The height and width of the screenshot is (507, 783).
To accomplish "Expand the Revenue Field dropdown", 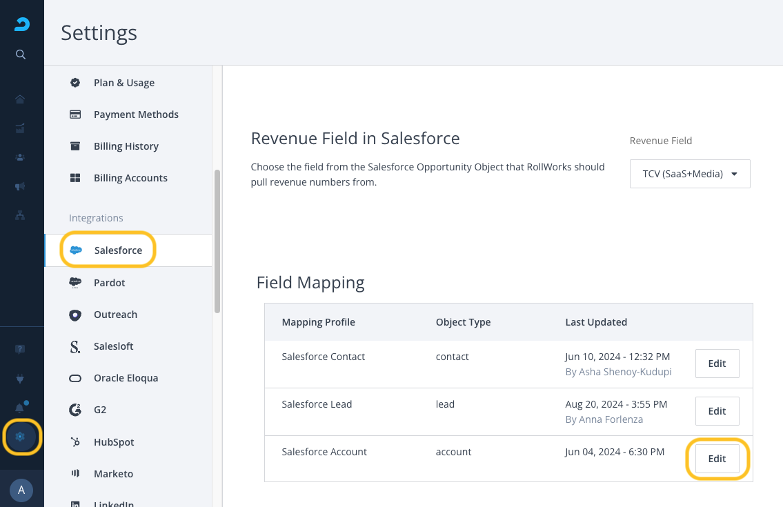I will tap(690, 174).
